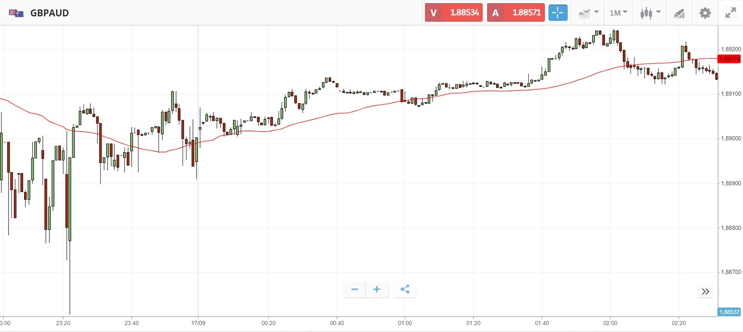Share the chart via share icon
Viewport: 743px width, 332px height.
point(405,289)
